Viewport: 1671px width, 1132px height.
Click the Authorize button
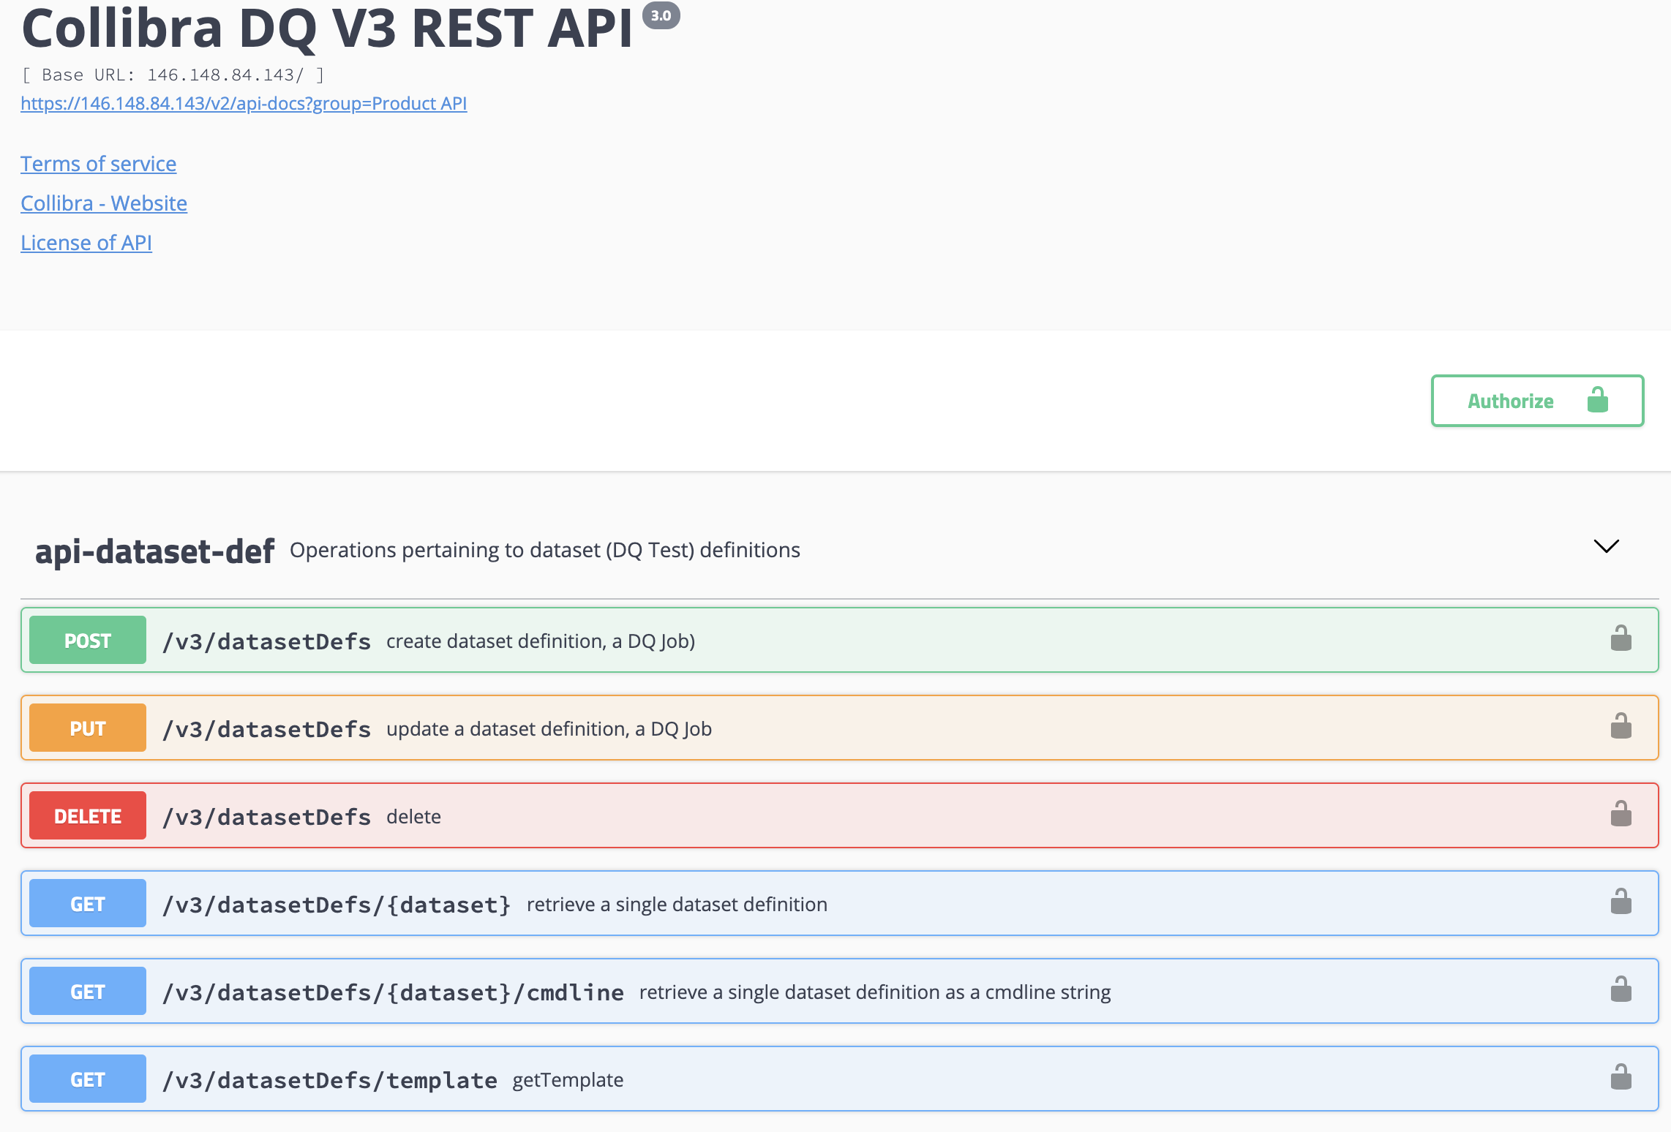[1537, 401]
